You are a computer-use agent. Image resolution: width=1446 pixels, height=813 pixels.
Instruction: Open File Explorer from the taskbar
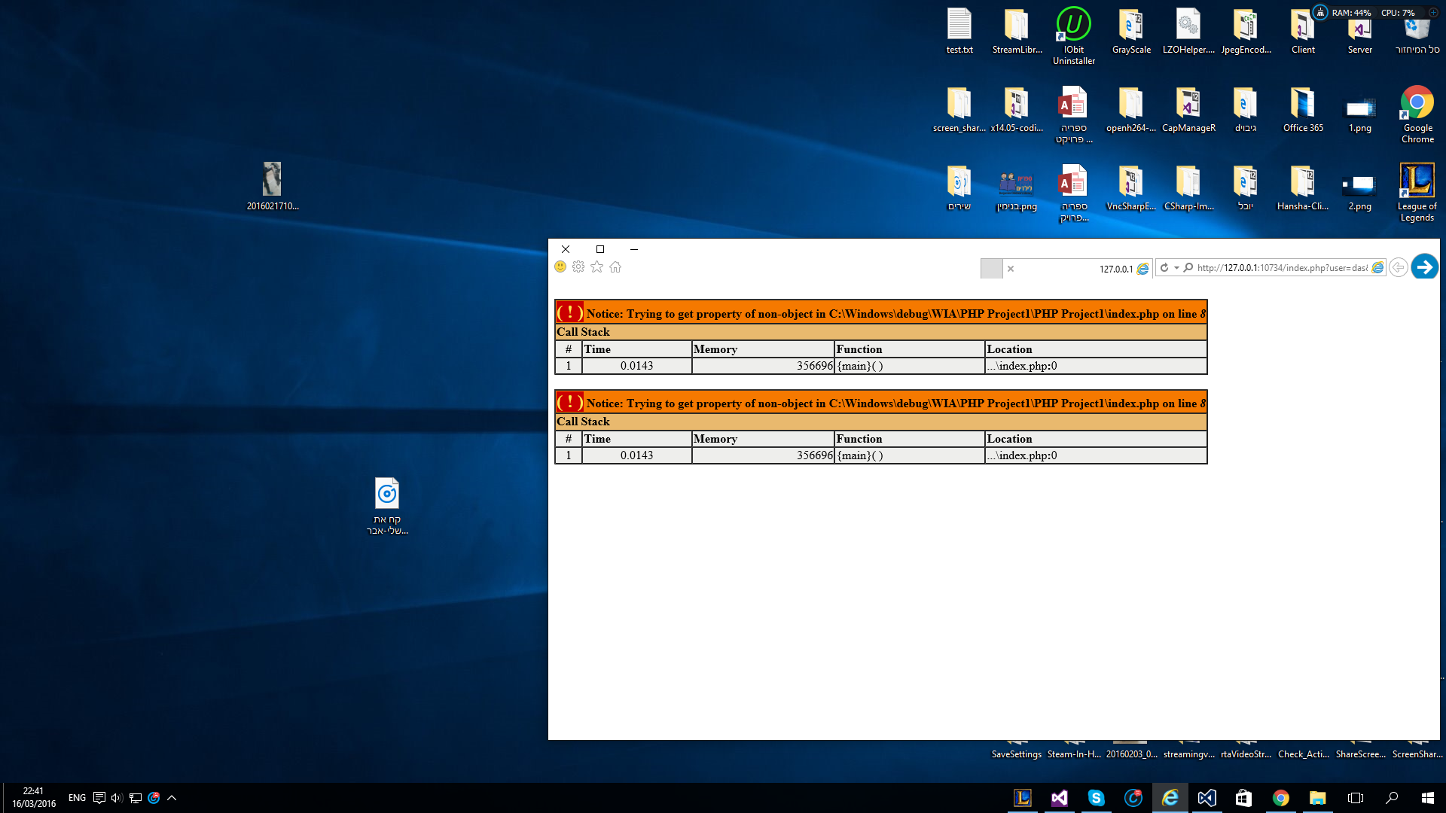point(1317,798)
